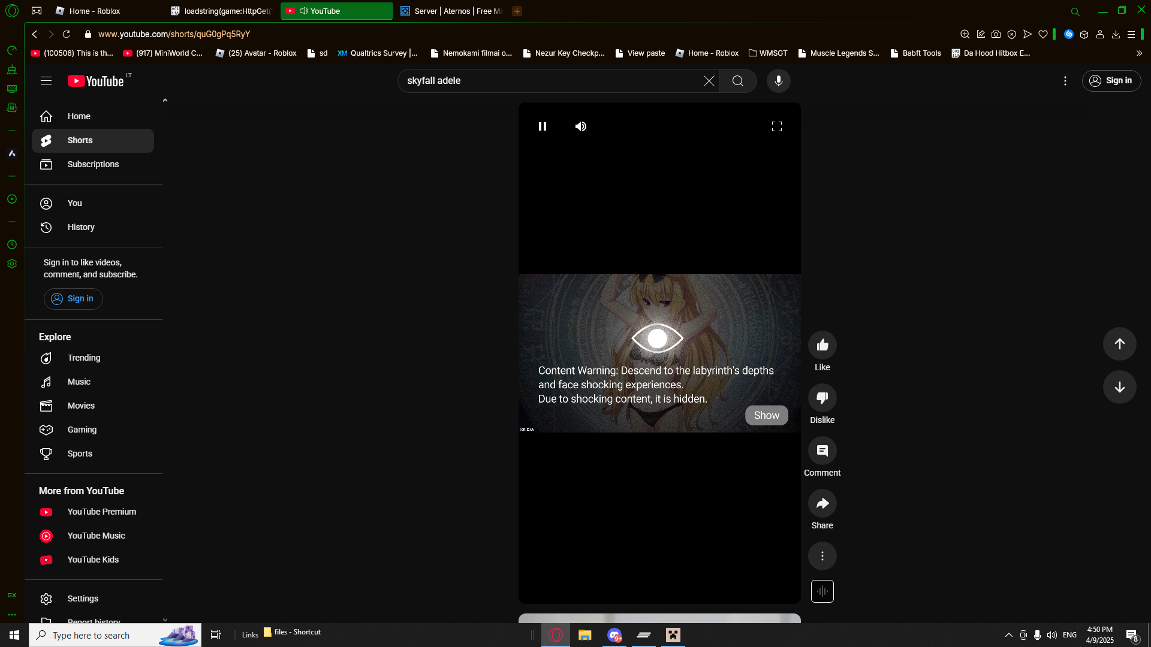
Task: Click the search magnifier button
Action: (x=738, y=81)
